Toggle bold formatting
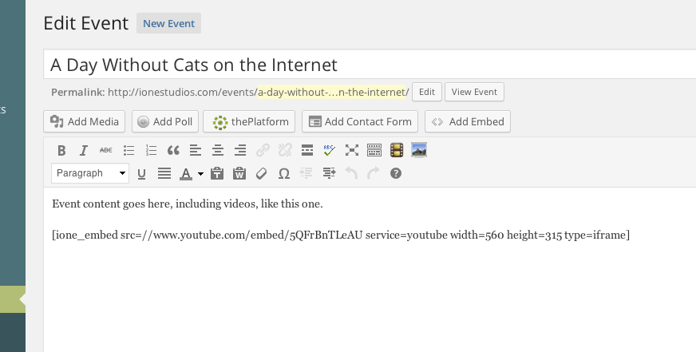 coord(61,150)
